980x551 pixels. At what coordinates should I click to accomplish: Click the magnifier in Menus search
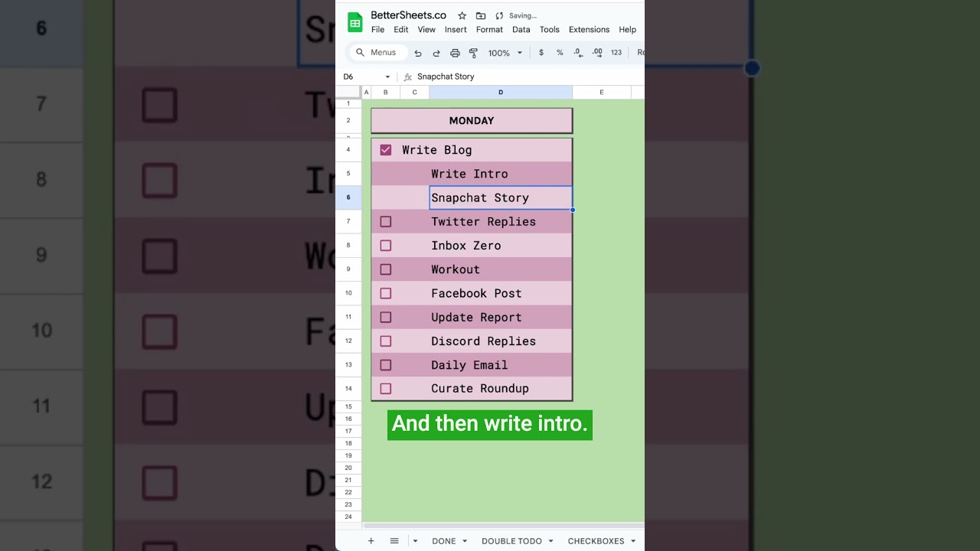pyautogui.click(x=360, y=53)
